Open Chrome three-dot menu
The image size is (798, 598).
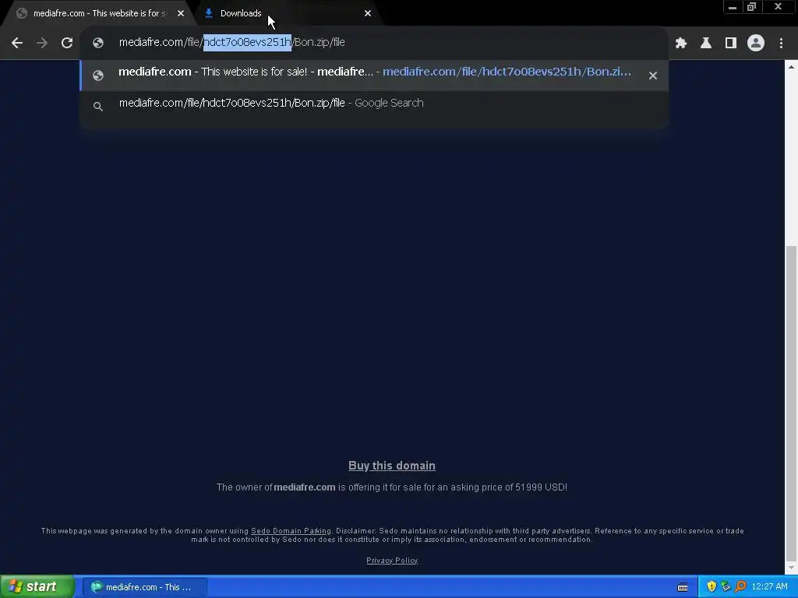click(x=781, y=44)
